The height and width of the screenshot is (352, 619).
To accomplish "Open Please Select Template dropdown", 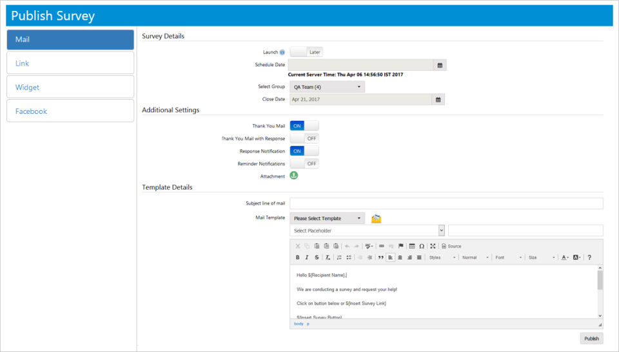I will point(328,218).
